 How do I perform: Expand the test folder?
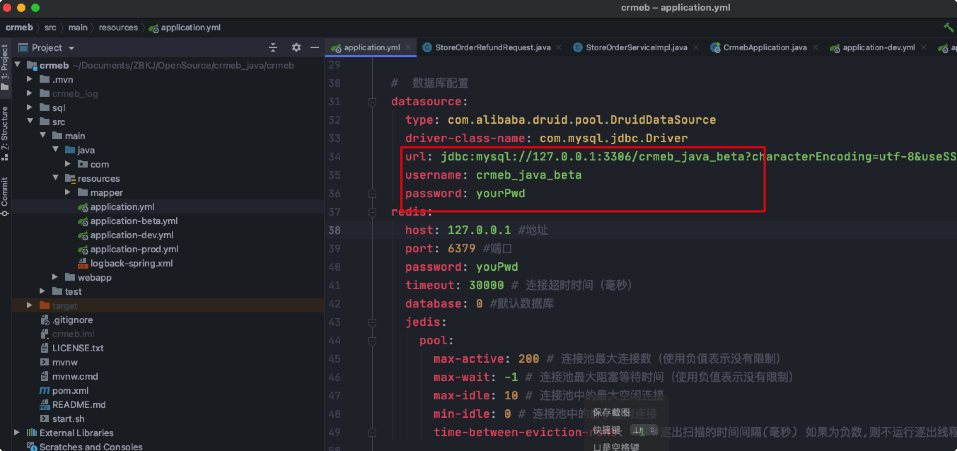(x=42, y=291)
